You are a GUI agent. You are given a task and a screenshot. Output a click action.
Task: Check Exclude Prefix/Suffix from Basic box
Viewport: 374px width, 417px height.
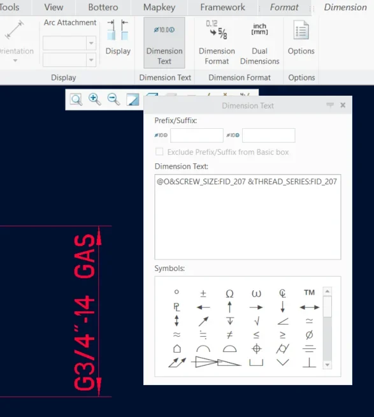(x=159, y=152)
